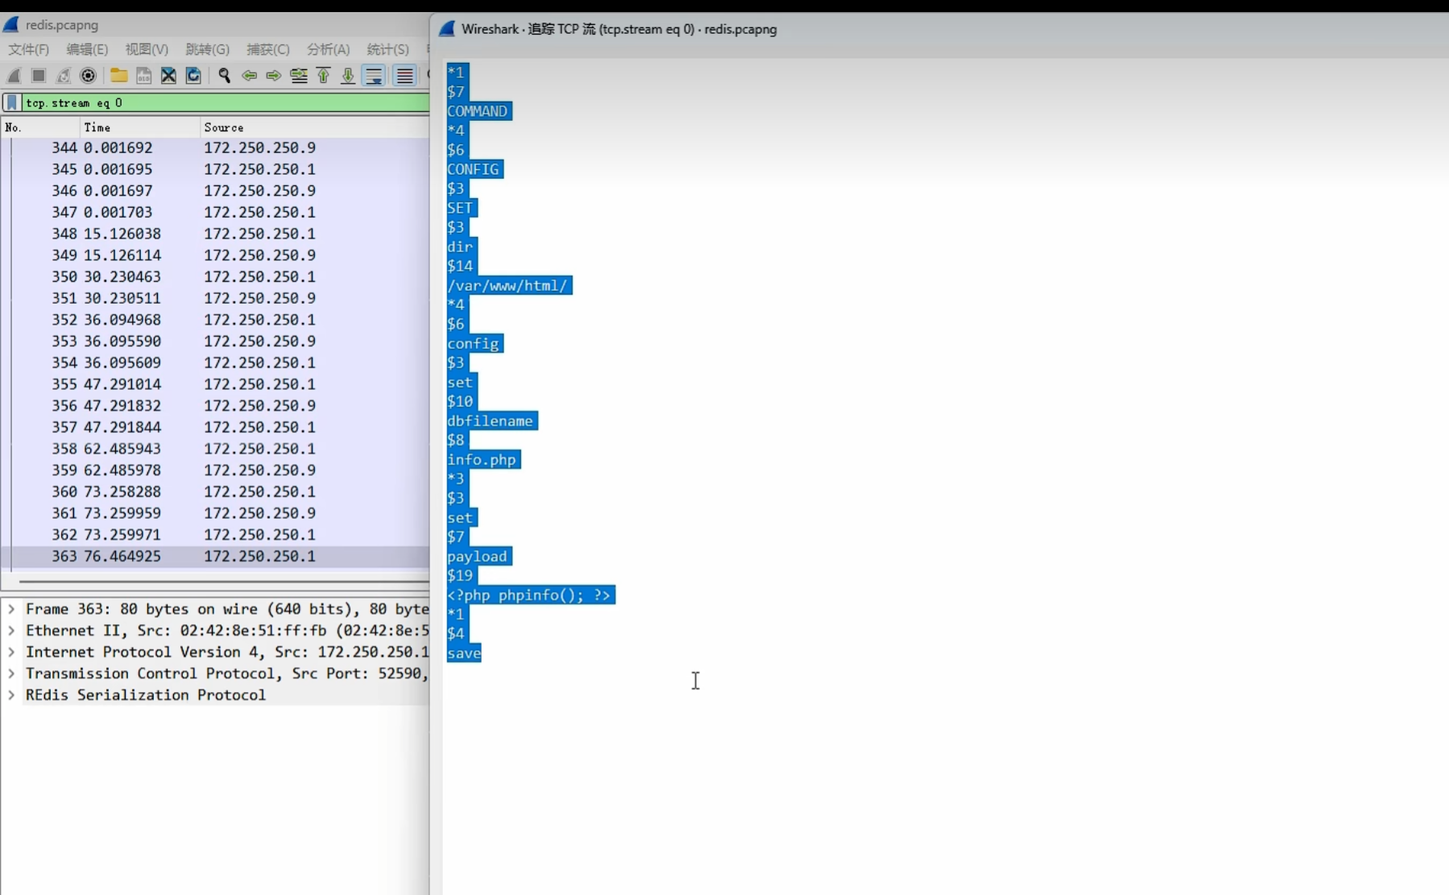This screenshot has width=1449, height=895.
Task: Toggle packet list colorization
Action: [404, 76]
